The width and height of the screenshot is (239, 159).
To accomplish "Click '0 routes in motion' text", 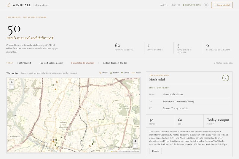I will 223,63.
